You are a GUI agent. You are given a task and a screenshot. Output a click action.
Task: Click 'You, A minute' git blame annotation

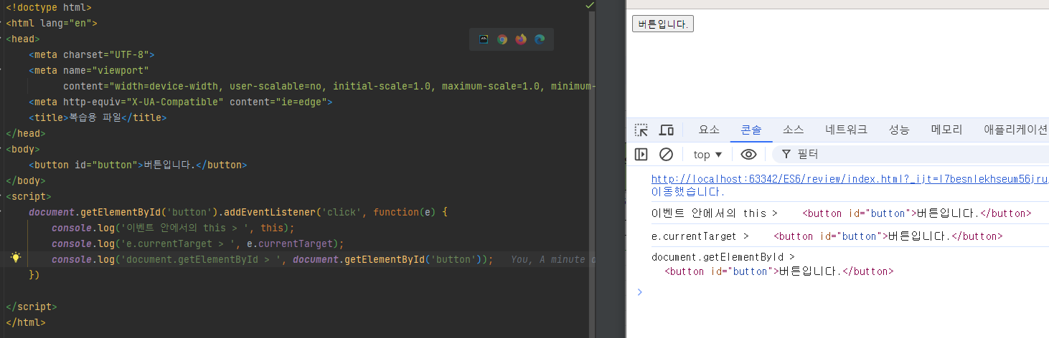point(552,259)
